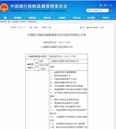Open the 互动交流 menu
116x129 pixels.
coord(76,18)
